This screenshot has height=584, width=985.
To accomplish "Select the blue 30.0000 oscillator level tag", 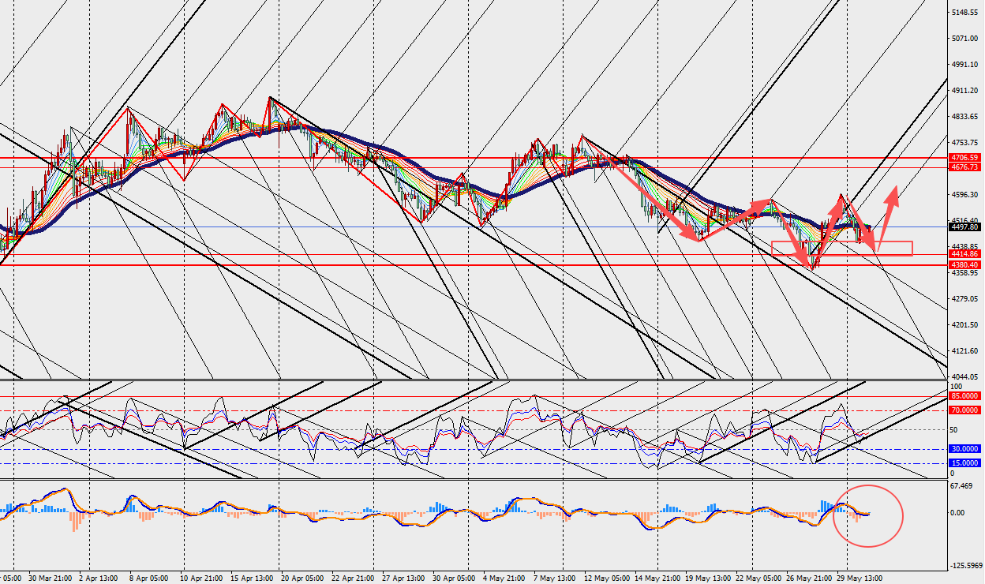I will 965,449.
